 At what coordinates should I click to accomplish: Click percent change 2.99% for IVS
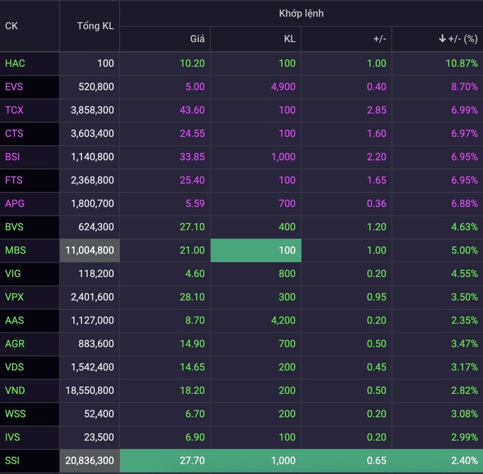tap(464, 437)
